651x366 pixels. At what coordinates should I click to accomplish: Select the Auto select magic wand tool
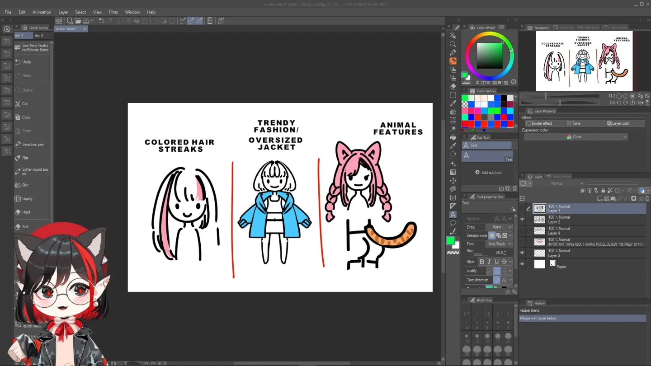click(x=453, y=129)
